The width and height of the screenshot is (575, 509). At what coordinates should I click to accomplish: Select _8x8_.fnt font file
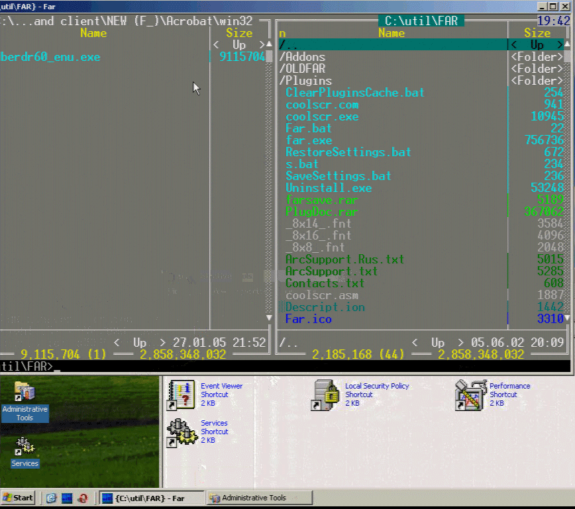pyautogui.click(x=315, y=248)
